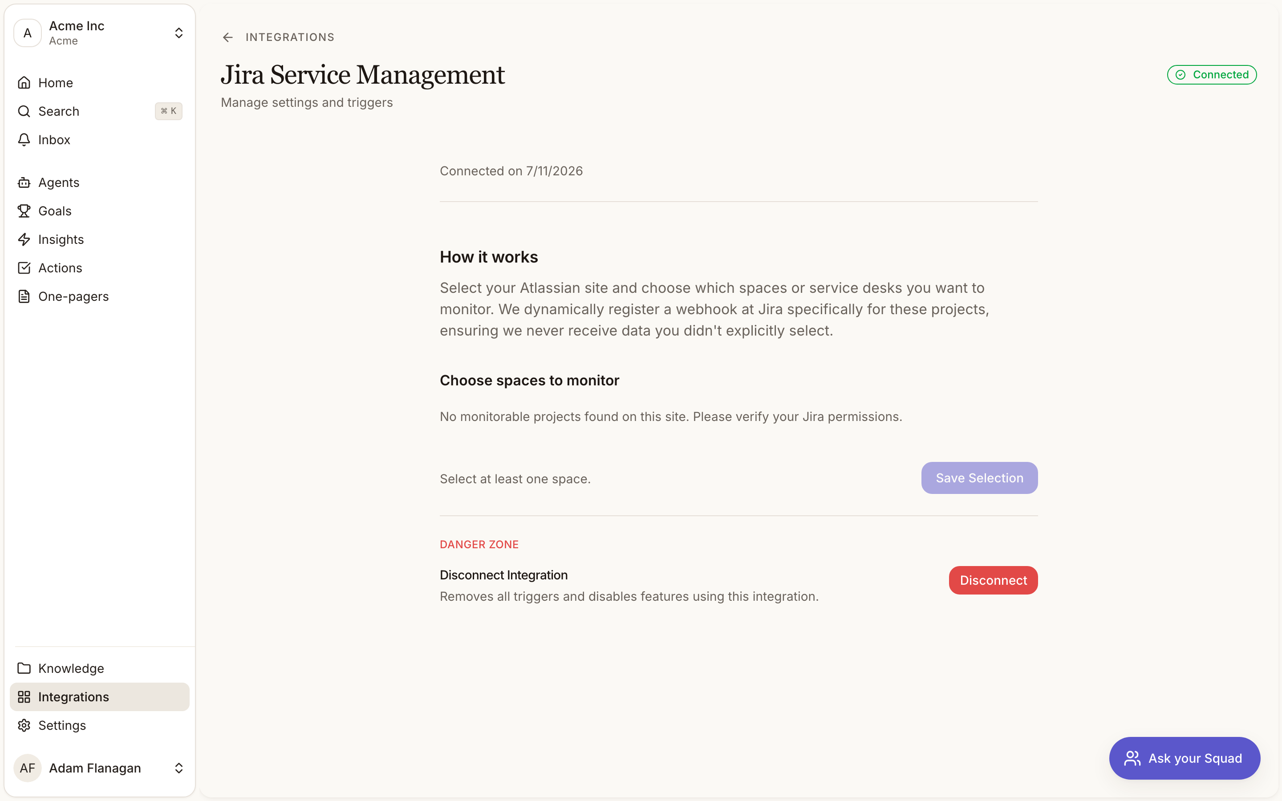Click the 'Connected on 7/11/2026' text
The height and width of the screenshot is (801, 1282).
tap(511, 171)
